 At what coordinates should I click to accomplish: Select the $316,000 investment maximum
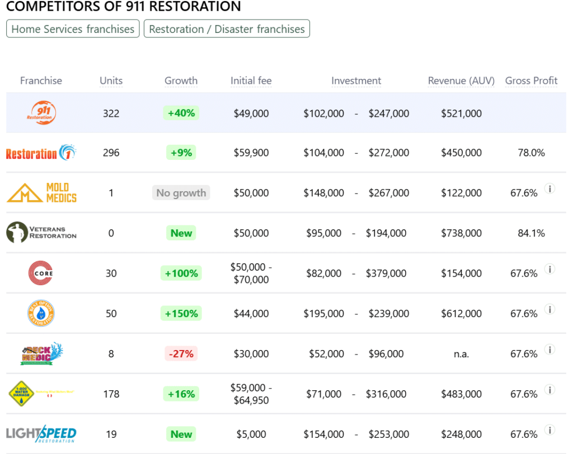tap(386, 394)
